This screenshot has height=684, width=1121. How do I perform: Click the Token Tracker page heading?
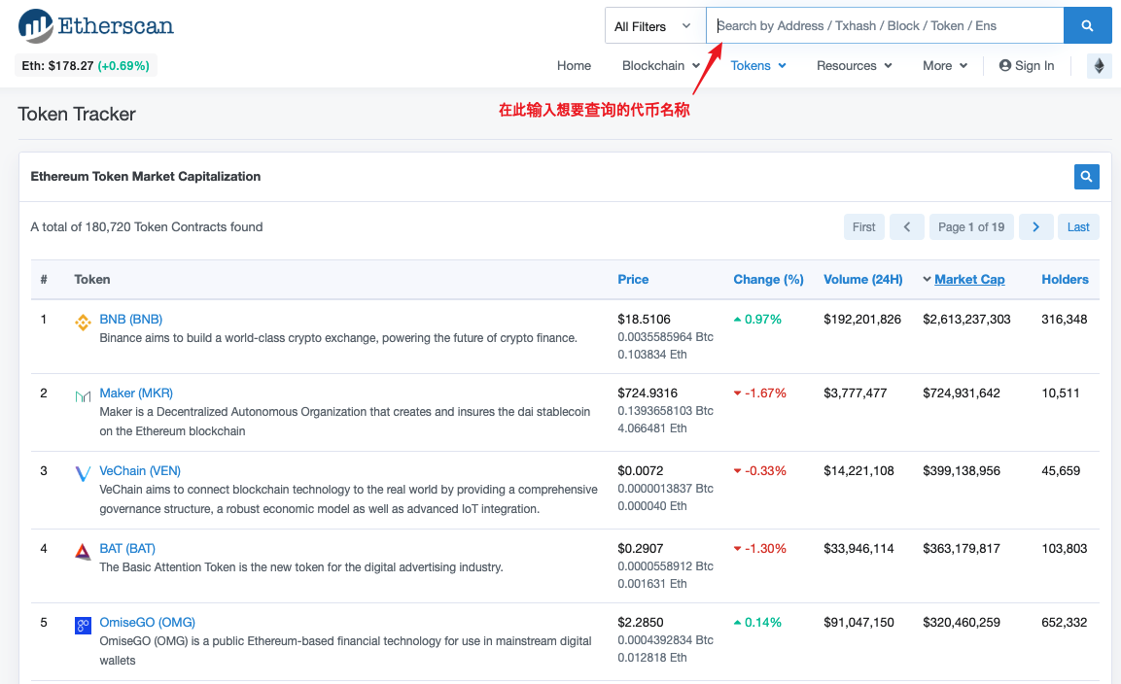coord(77,115)
